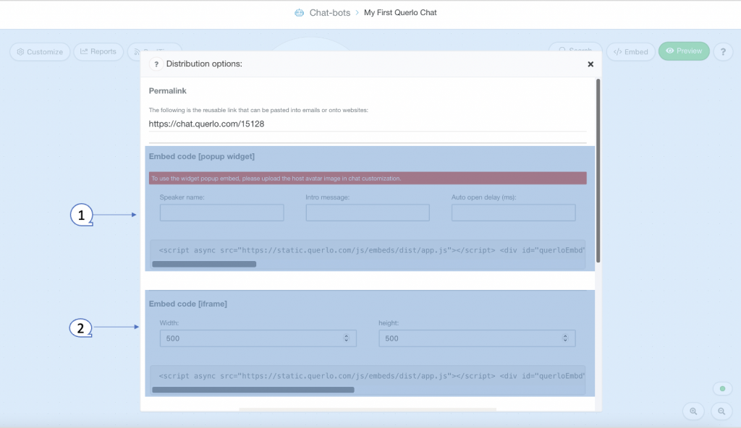Image resolution: width=741 pixels, height=428 pixels.
Task: Click the green Preview button
Action: tap(684, 51)
